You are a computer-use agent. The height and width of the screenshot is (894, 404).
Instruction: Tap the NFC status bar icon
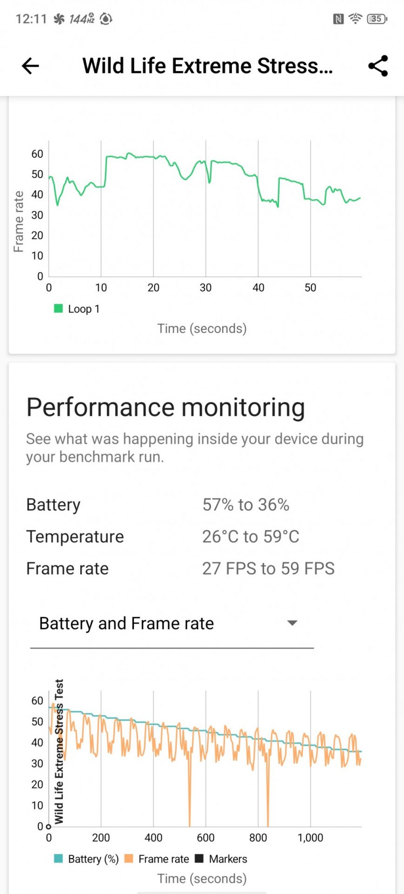(338, 19)
